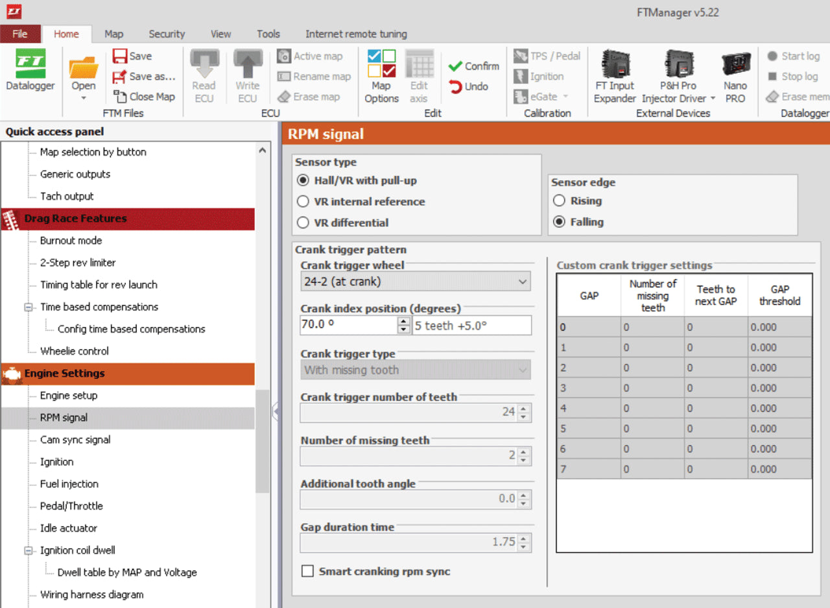Open the 2-Step rev limiter page

pyautogui.click(x=78, y=262)
